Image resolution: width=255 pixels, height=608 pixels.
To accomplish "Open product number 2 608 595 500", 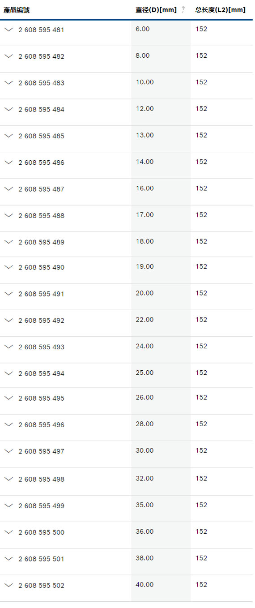I will click(x=41, y=532).
